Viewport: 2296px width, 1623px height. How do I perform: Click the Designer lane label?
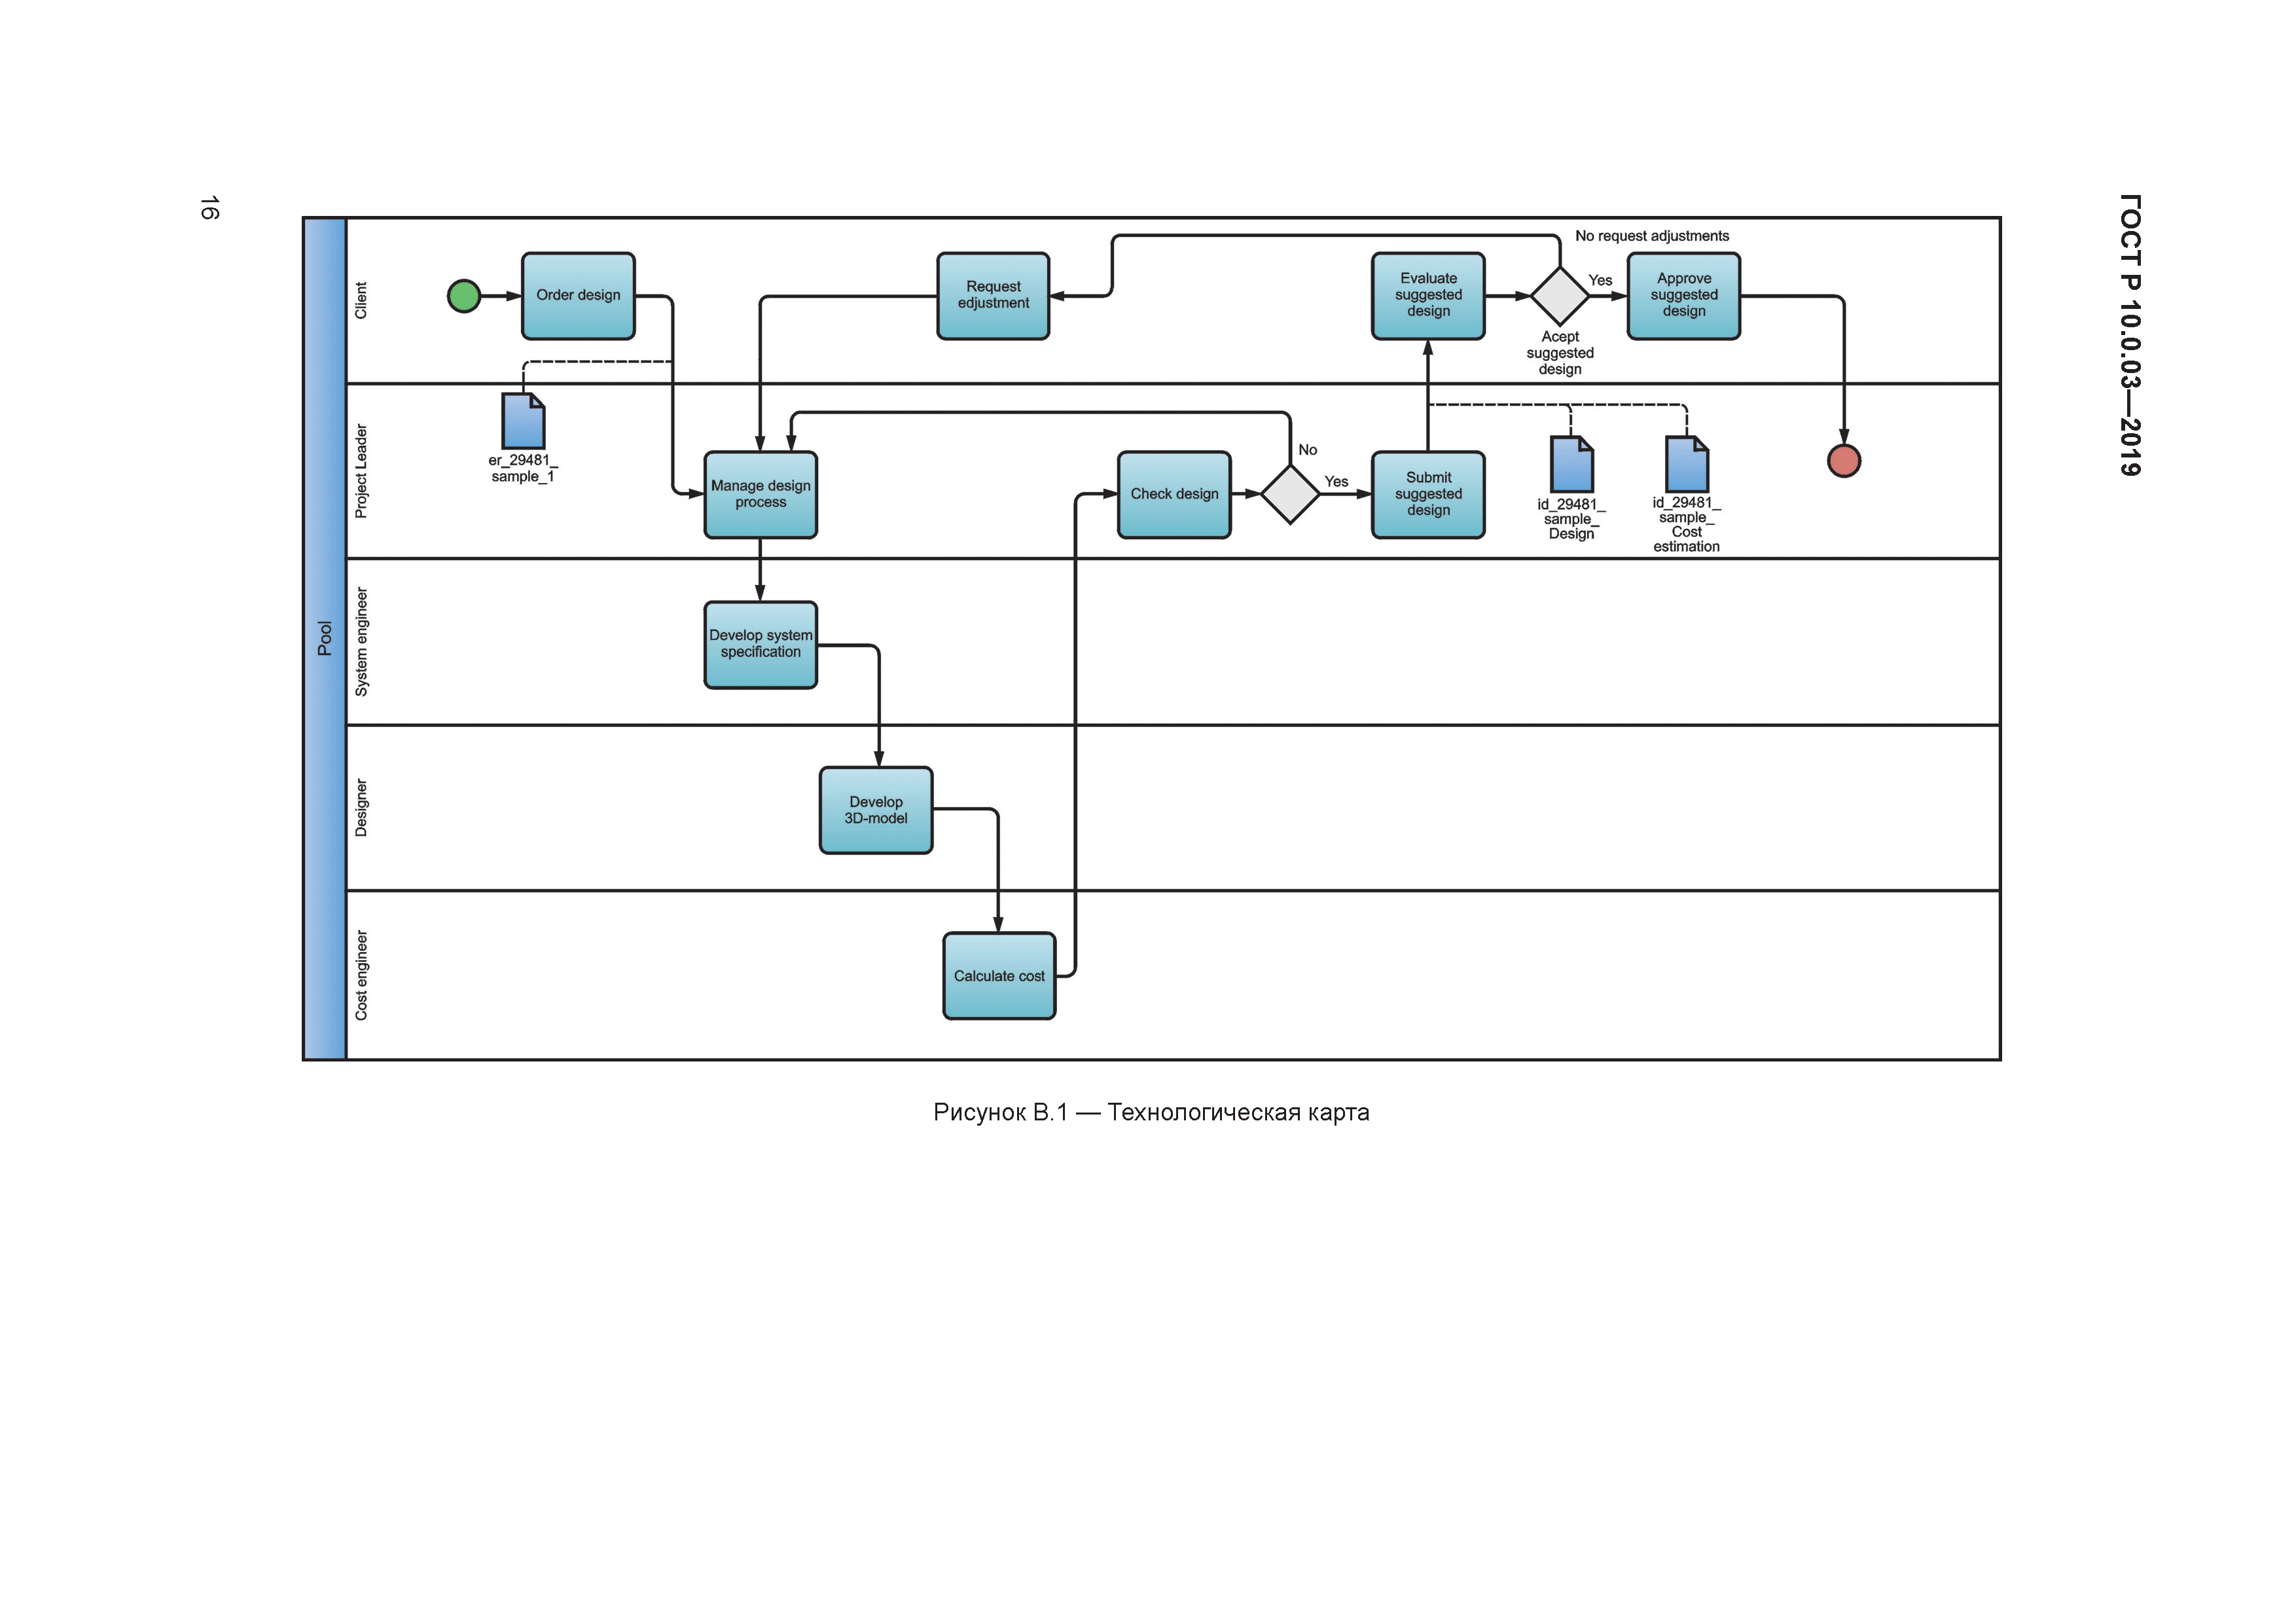click(x=361, y=808)
